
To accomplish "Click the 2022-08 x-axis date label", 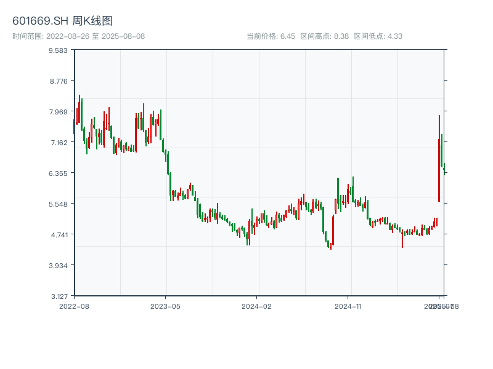I will [x=74, y=306].
